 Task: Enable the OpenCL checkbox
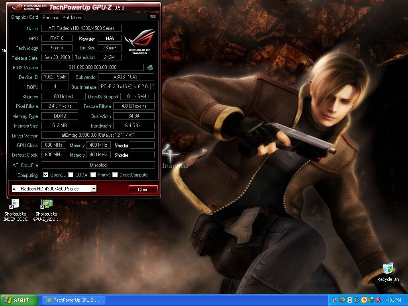(45, 175)
